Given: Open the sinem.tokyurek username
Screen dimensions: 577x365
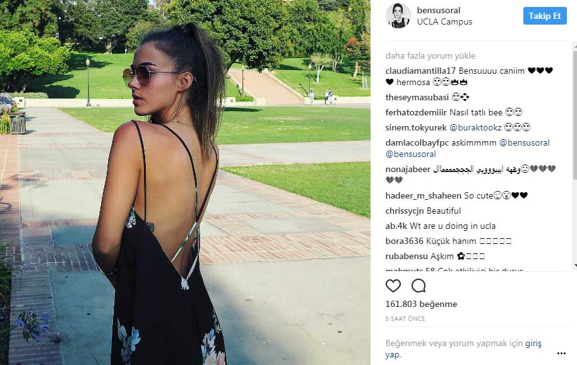Looking at the screenshot, I should (416, 127).
